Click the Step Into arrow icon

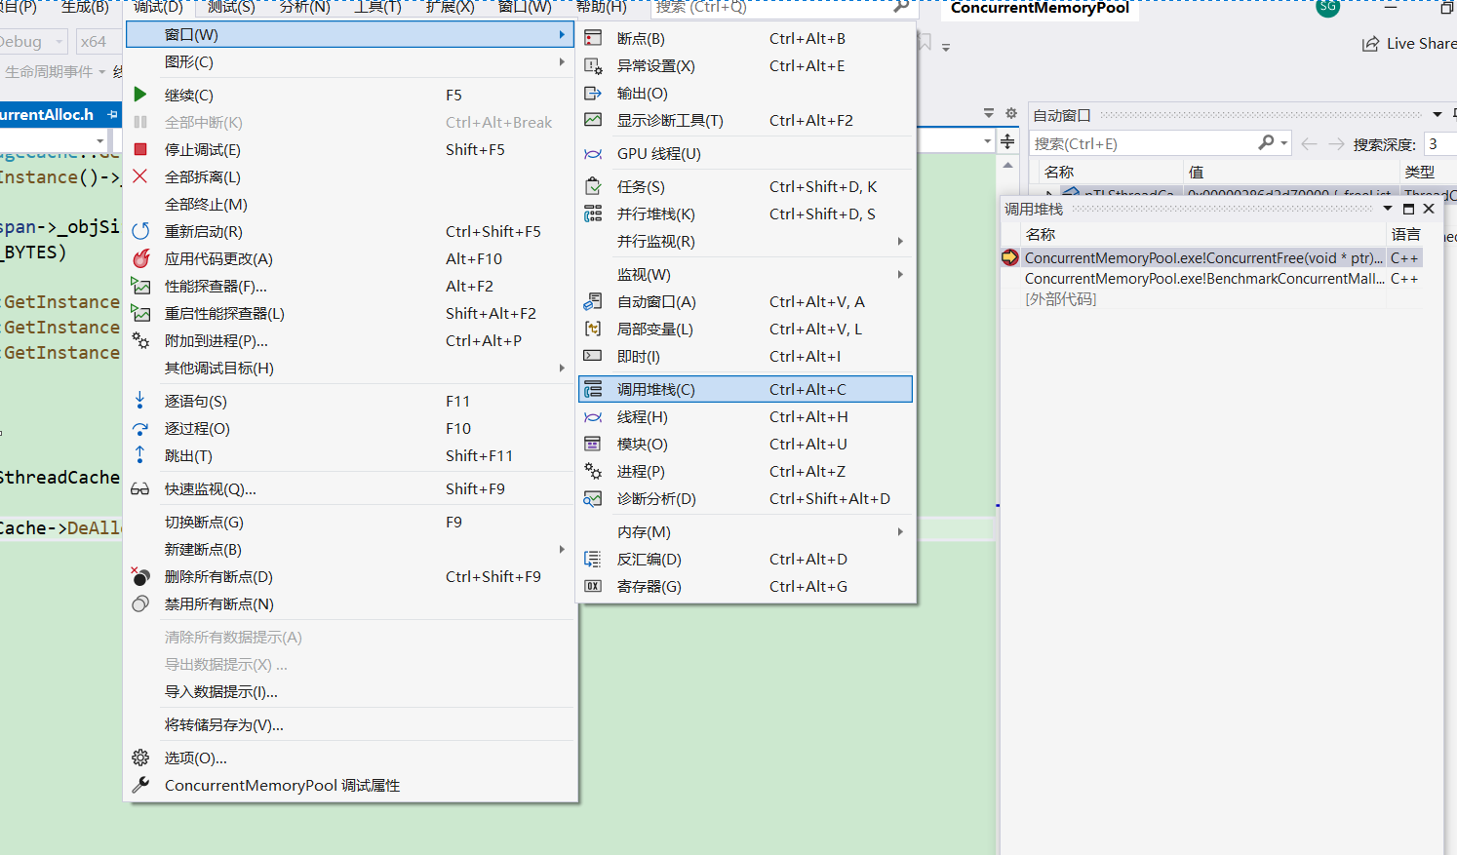tap(140, 401)
